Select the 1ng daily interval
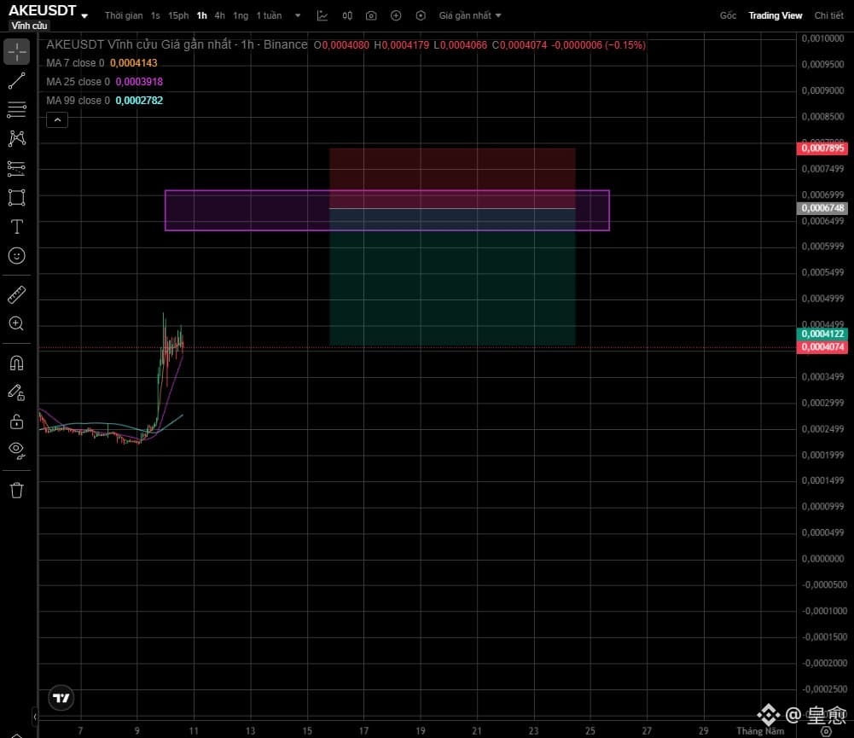This screenshot has height=738, width=854. (241, 16)
